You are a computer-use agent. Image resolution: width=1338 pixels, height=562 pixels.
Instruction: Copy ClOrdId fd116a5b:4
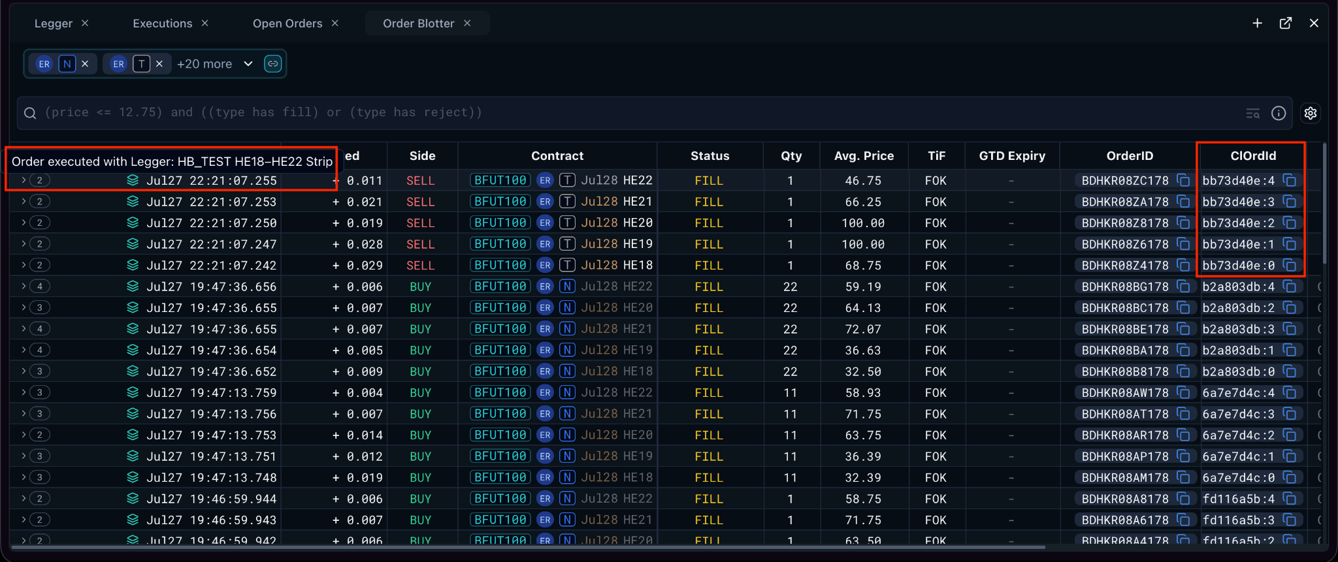click(1289, 499)
